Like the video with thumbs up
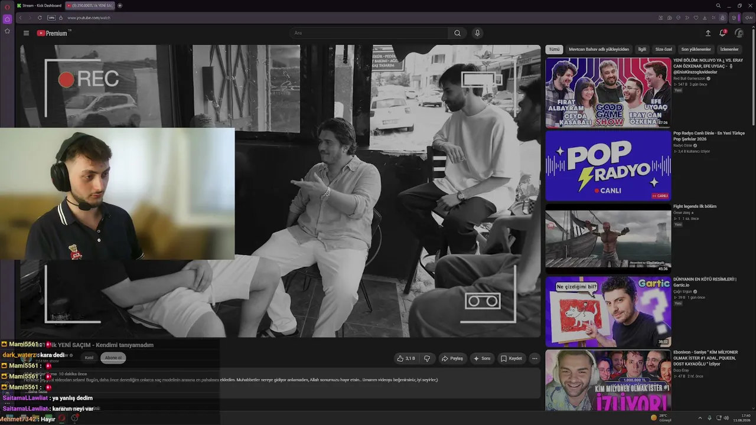The width and height of the screenshot is (756, 425). pyautogui.click(x=406, y=358)
